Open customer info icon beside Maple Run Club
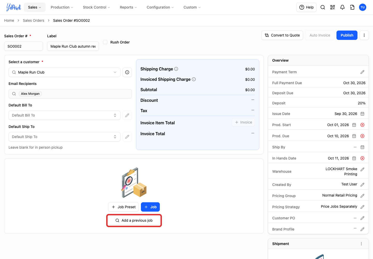Image resolution: width=373 pixels, height=259 pixels. coord(127,72)
